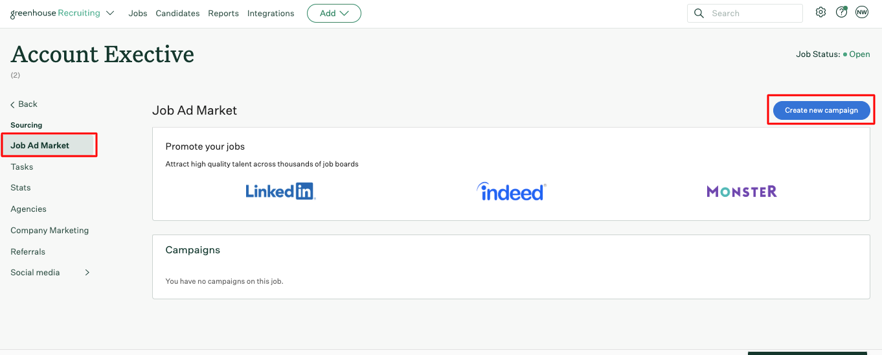Navigate to Integrations
Image resolution: width=882 pixels, height=355 pixels.
click(x=271, y=13)
